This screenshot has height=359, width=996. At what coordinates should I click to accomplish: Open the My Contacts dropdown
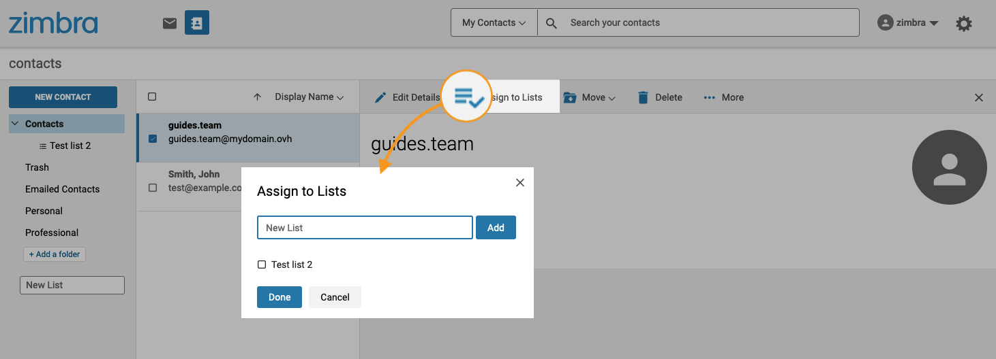(494, 23)
